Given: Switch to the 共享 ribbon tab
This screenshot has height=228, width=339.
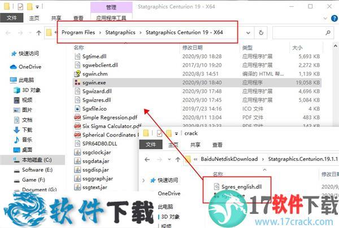Looking at the screenshot, I should point(56,18).
